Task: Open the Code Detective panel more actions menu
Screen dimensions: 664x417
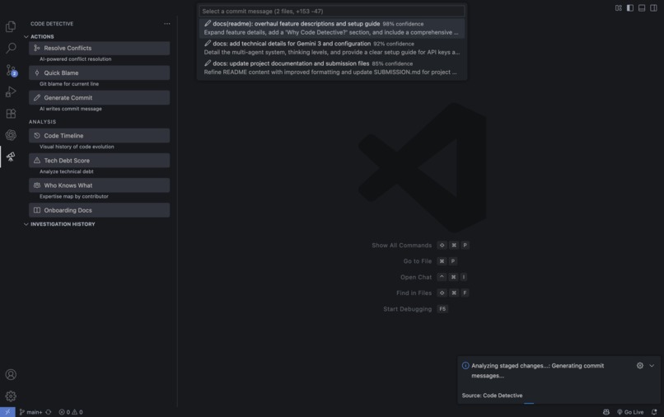Action: tap(167, 24)
